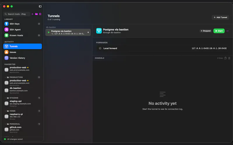Click the 0 of 1 running subtitle
The height and width of the screenshot is (145, 233).
(54, 19)
